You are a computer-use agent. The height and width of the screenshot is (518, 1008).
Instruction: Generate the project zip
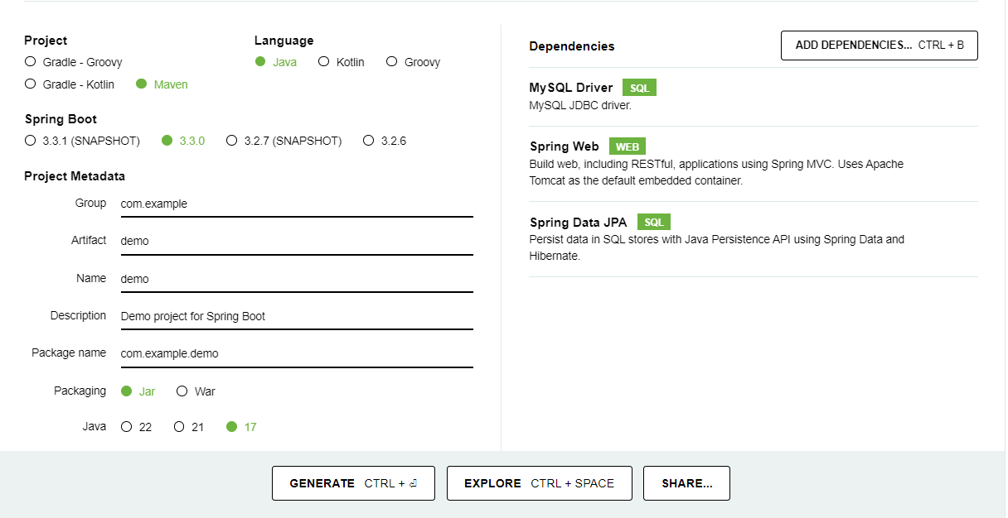click(x=354, y=483)
